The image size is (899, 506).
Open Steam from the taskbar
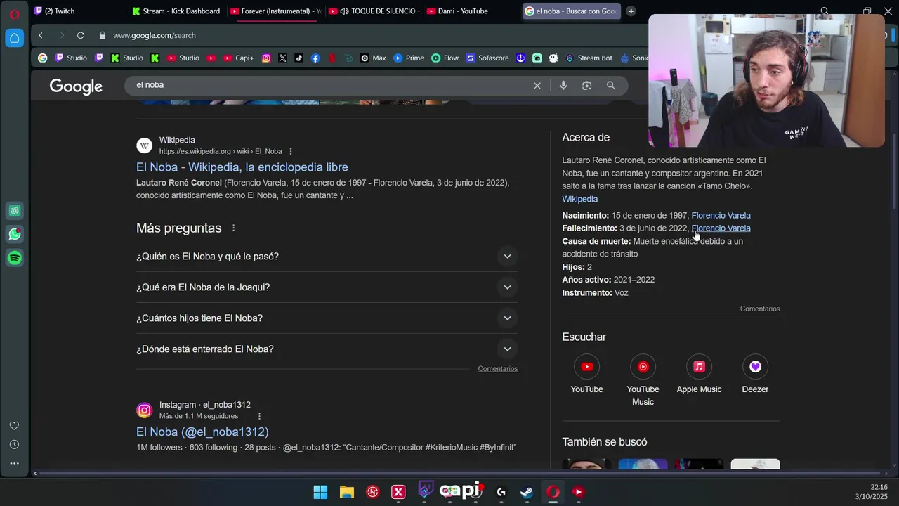(527, 492)
